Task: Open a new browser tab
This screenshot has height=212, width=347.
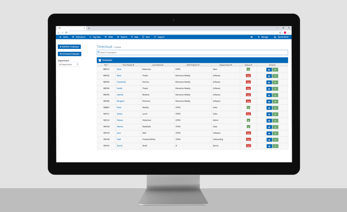Action: pyautogui.click(x=89, y=28)
